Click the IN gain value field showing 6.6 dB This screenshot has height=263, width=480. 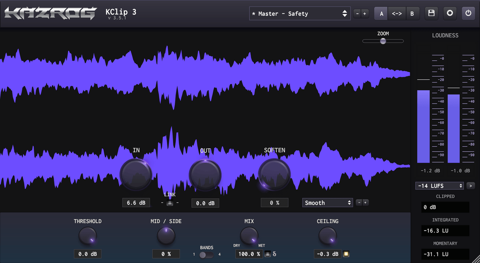[x=136, y=203]
